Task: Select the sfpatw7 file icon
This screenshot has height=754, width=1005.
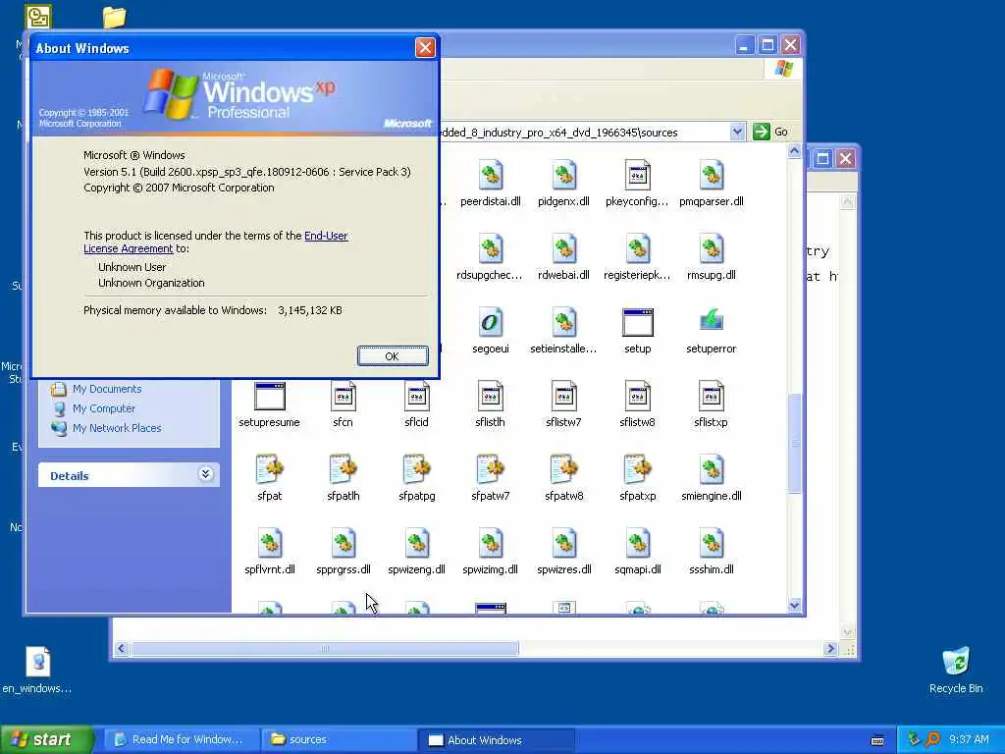Action: point(491,470)
